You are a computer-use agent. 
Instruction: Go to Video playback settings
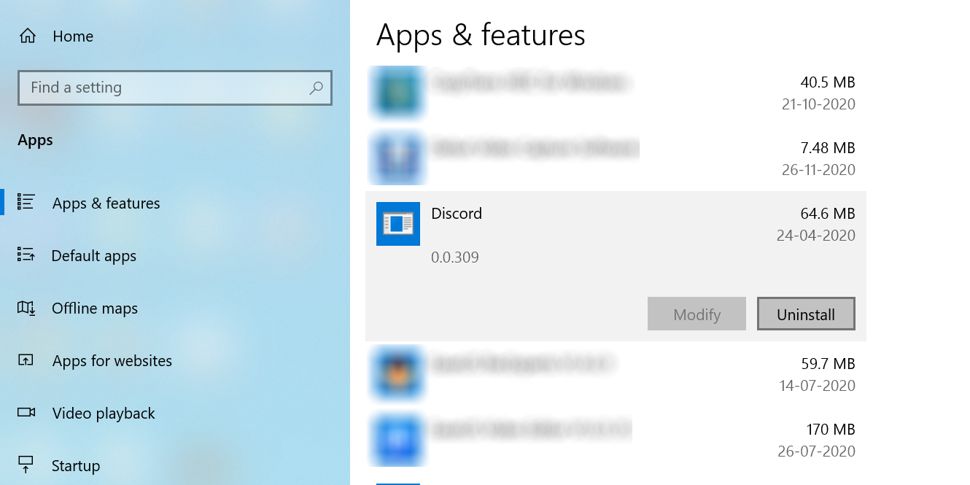[104, 414]
